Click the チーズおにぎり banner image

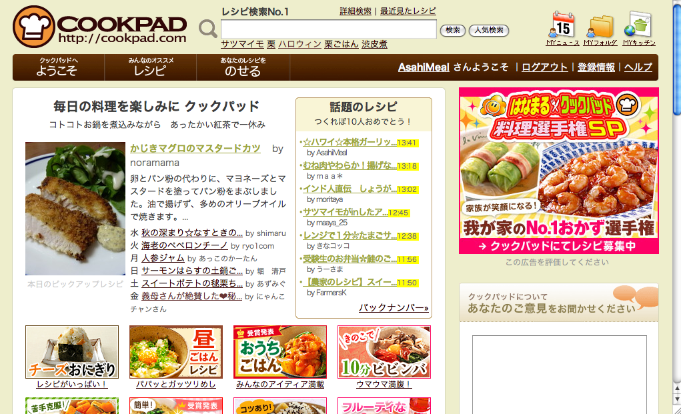[x=72, y=352]
